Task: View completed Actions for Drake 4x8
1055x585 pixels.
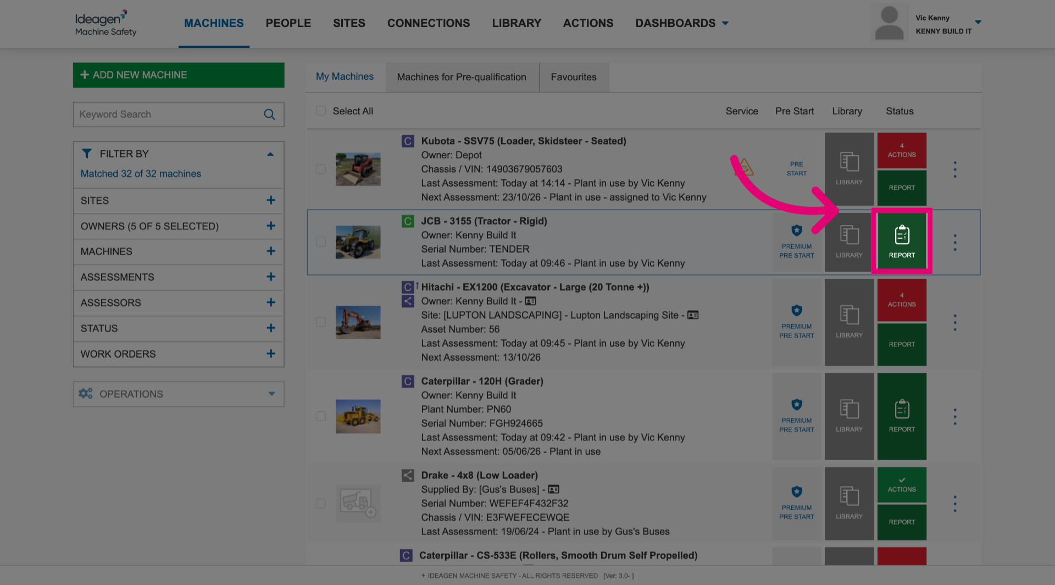Action: tap(902, 485)
